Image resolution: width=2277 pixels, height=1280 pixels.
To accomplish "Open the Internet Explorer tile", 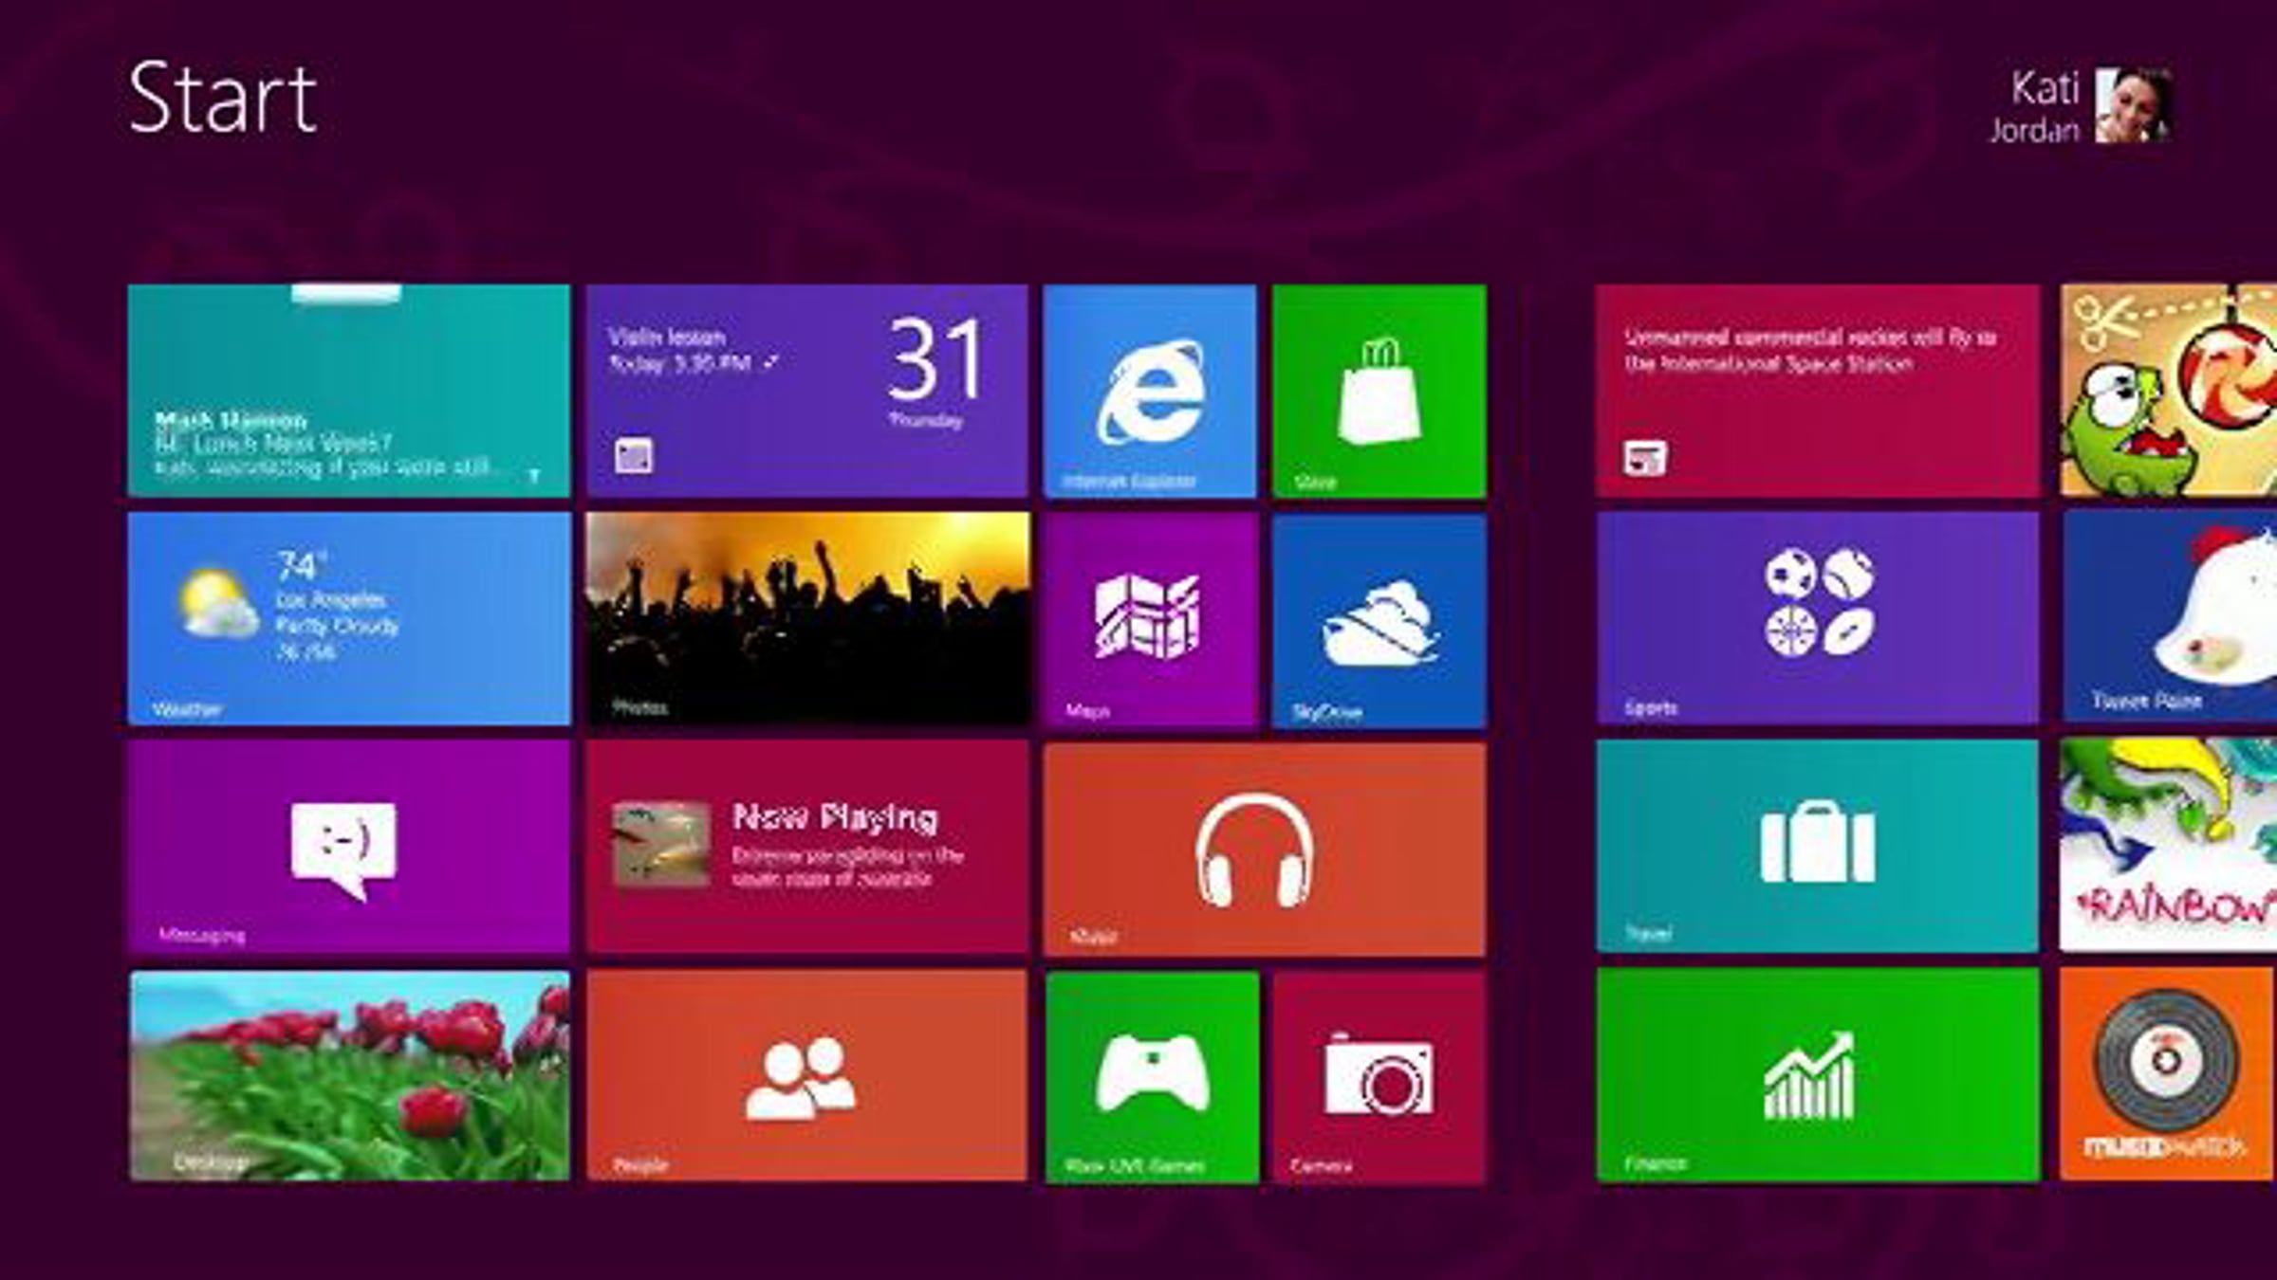I will [x=1150, y=391].
